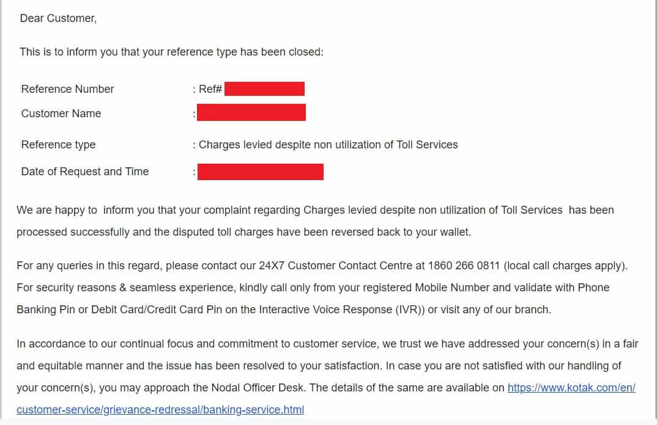Open the kotak.com grievance redressal link

point(571,388)
